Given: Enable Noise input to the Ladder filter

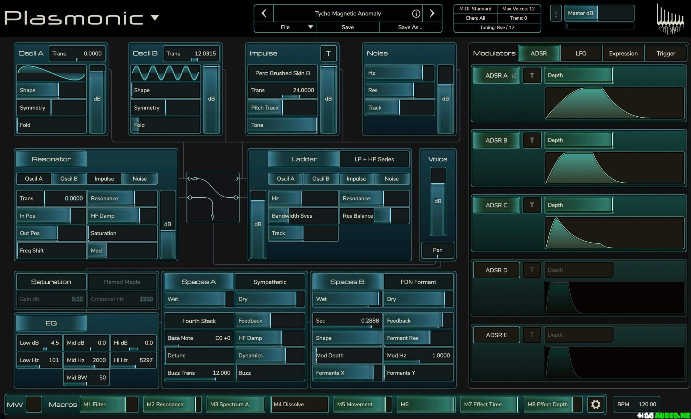Looking at the screenshot, I should (x=391, y=179).
